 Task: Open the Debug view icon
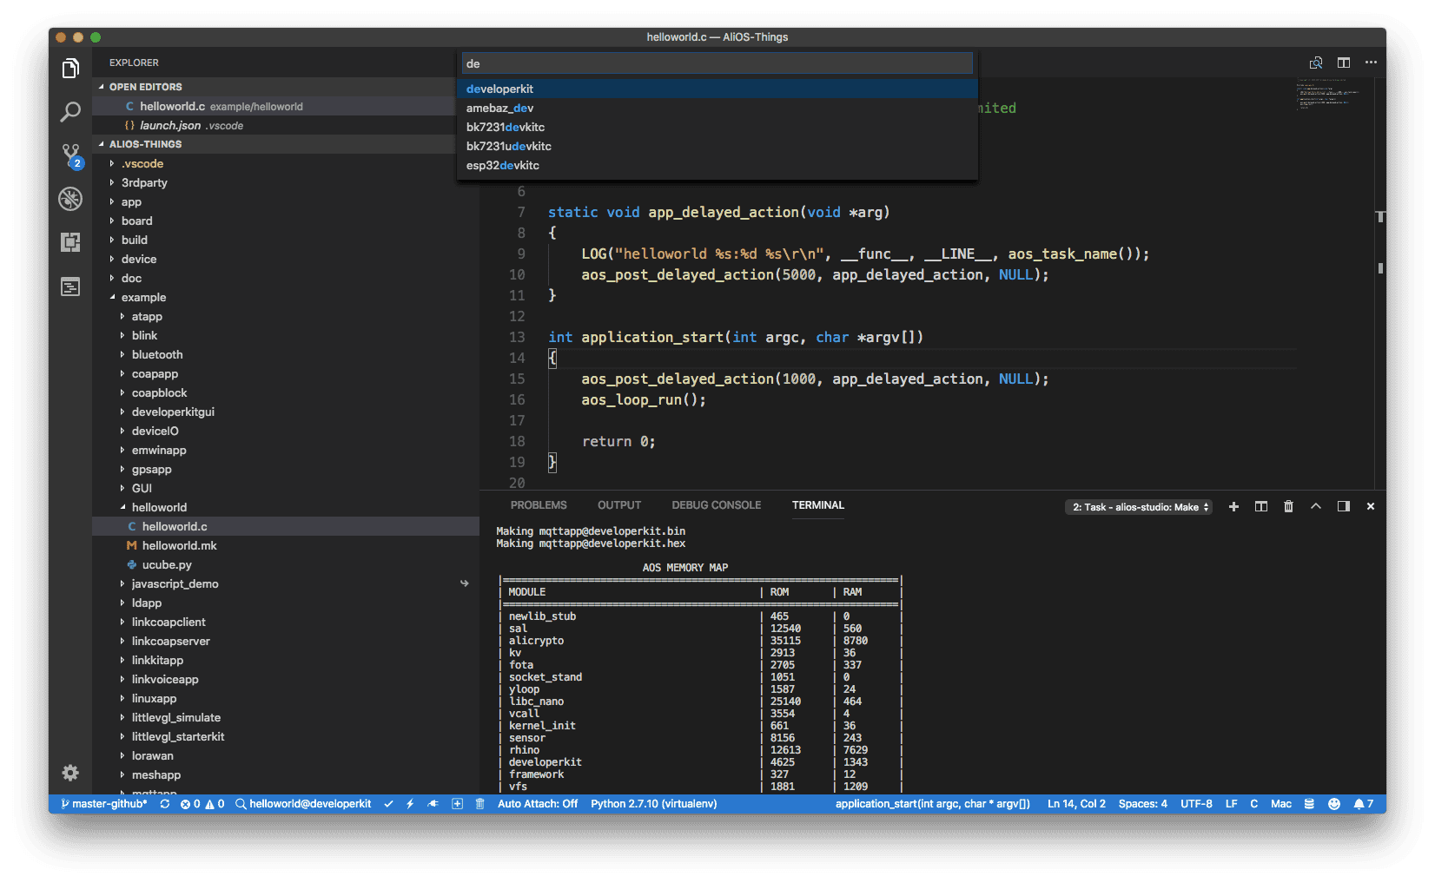pos(70,199)
